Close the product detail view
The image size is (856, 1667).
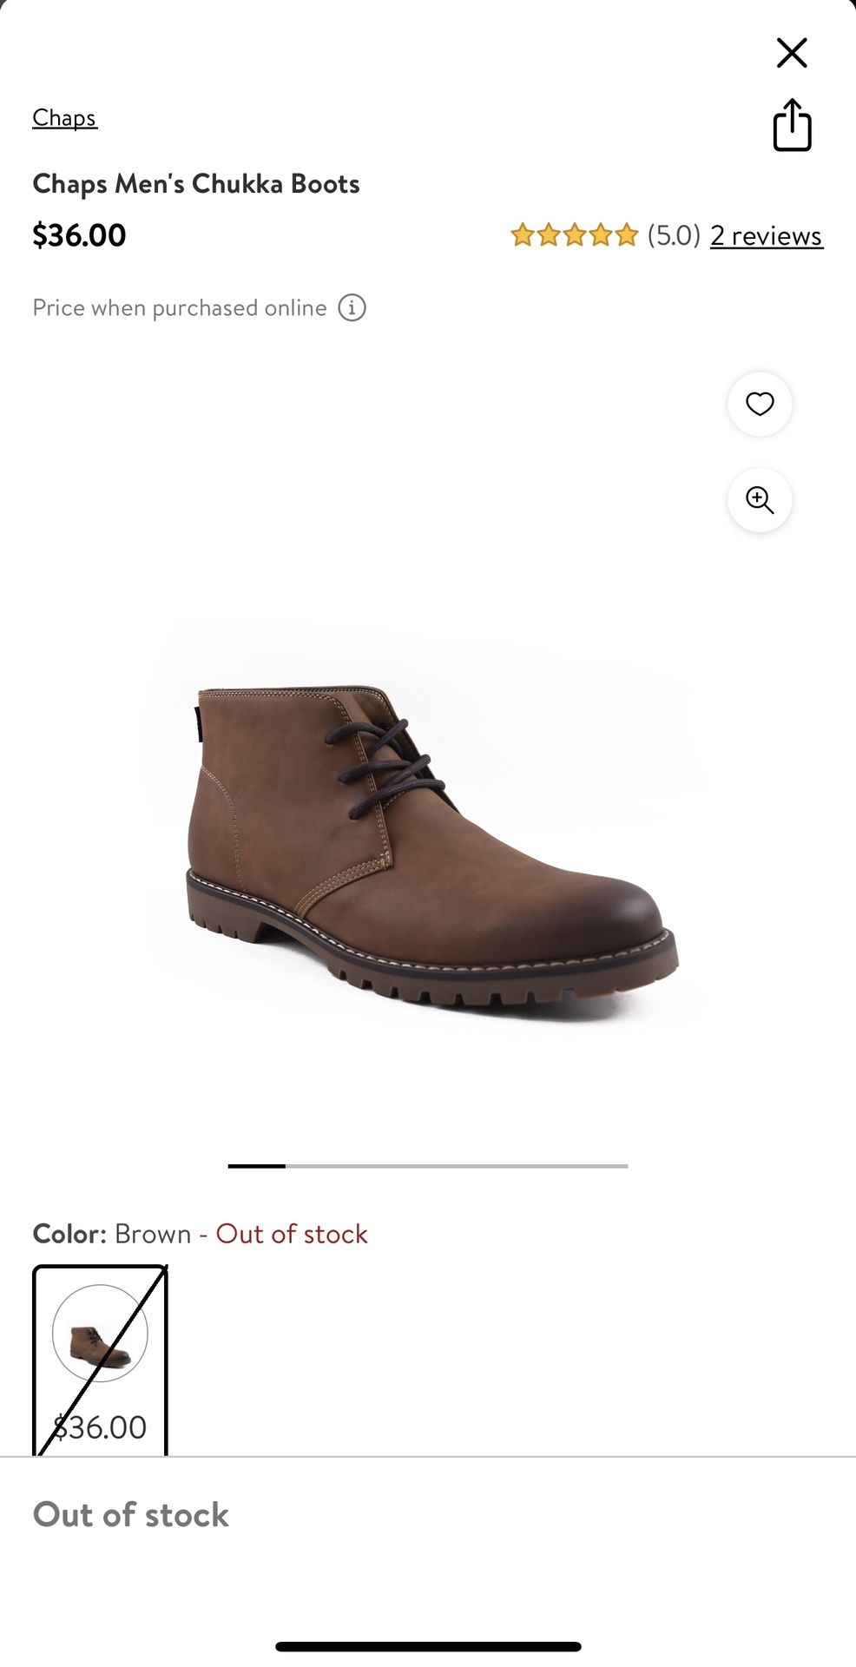click(x=792, y=53)
